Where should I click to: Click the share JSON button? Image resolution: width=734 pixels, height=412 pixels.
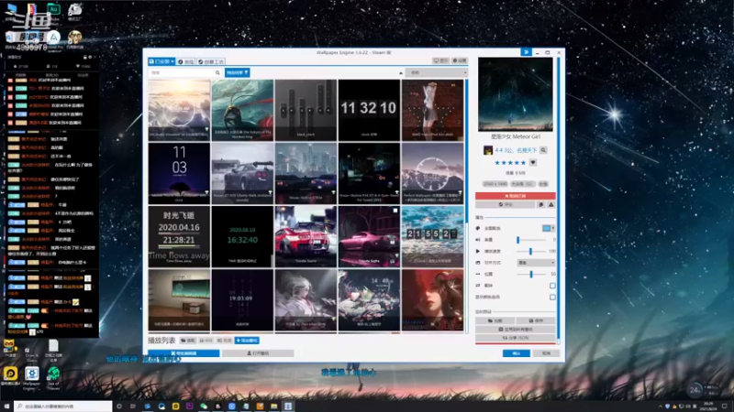pyautogui.click(x=516, y=338)
